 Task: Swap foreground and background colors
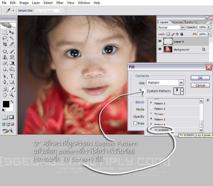pyautogui.click(x=12, y=102)
